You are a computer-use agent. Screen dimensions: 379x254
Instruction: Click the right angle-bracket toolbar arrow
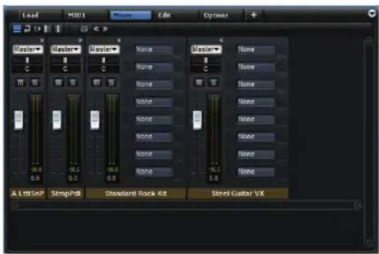[105, 29]
